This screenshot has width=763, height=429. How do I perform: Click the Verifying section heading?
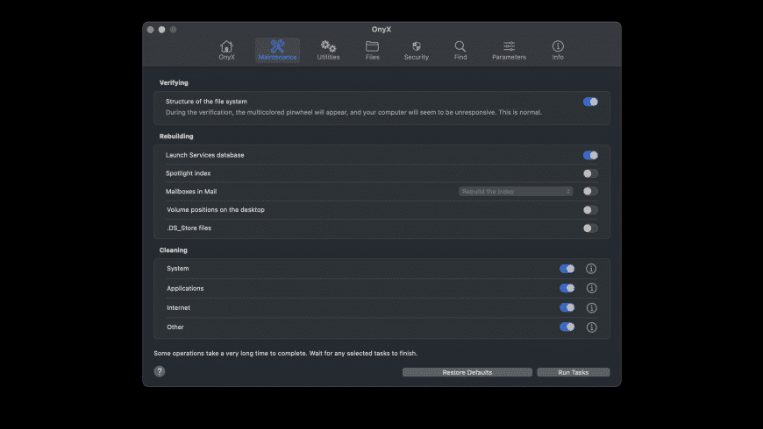click(x=174, y=82)
